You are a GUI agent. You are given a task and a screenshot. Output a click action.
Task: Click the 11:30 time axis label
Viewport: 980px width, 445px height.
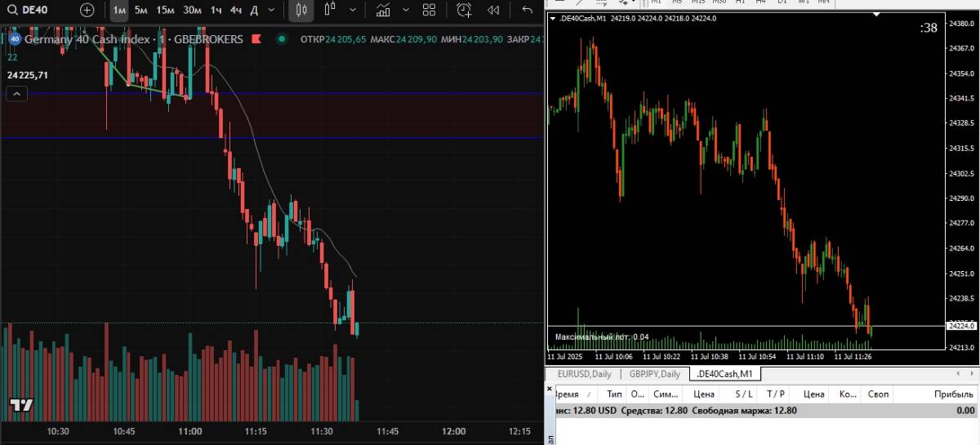tap(322, 431)
